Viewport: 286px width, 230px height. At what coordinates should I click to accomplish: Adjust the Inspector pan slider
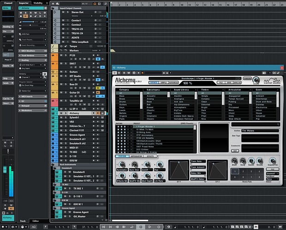click(30, 25)
